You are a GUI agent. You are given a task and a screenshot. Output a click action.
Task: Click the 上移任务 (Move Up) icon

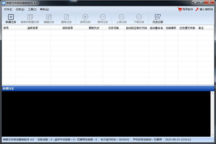(122, 17)
